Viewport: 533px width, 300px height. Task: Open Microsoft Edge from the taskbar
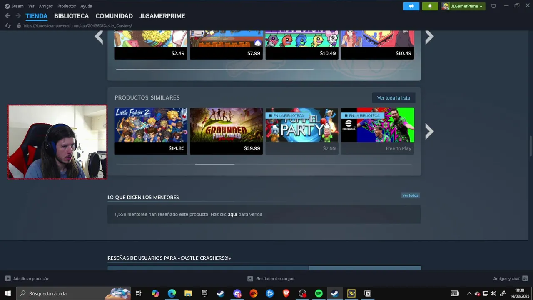[x=172, y=293]
